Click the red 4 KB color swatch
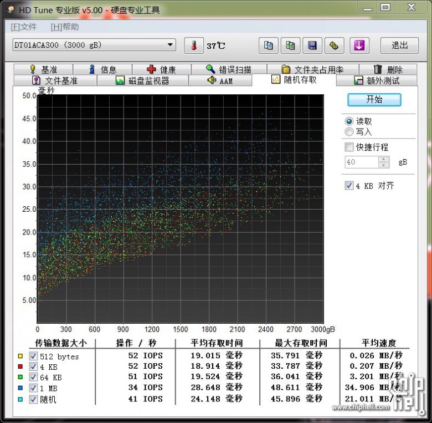The image size is (432, 423). [x=20, y=366]
